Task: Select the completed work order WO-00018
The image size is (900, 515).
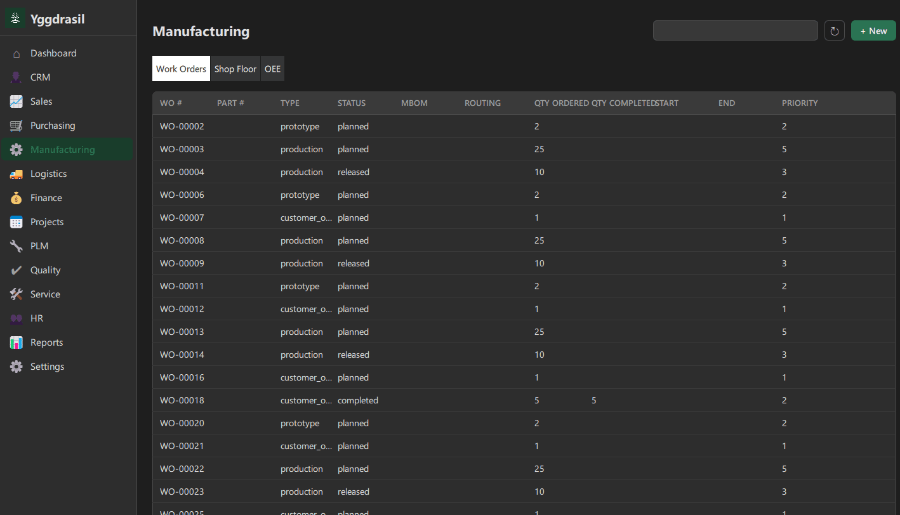Action: coord(182,400)
